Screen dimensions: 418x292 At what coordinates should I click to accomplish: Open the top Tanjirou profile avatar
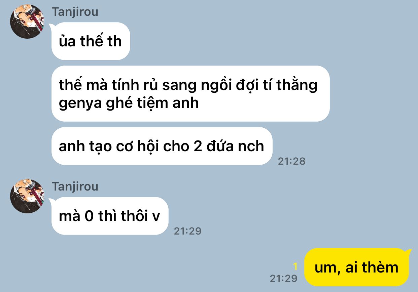click(x=28, y=22)
